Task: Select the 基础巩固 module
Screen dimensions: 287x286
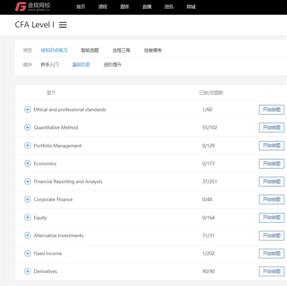Action: point(81,64)
